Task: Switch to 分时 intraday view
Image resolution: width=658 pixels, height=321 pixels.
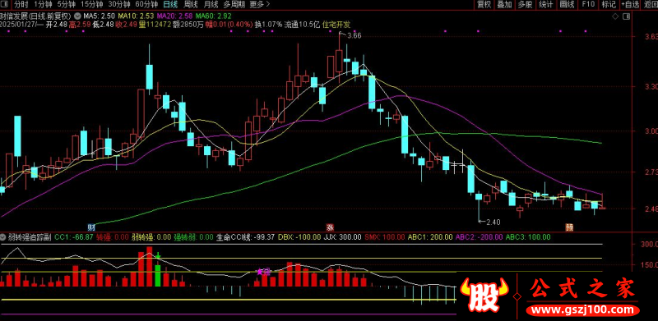Action: click(x=21, y=5)
